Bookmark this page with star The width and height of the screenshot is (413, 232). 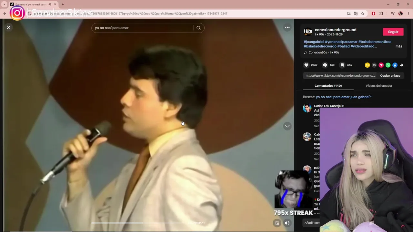[363, 14]
